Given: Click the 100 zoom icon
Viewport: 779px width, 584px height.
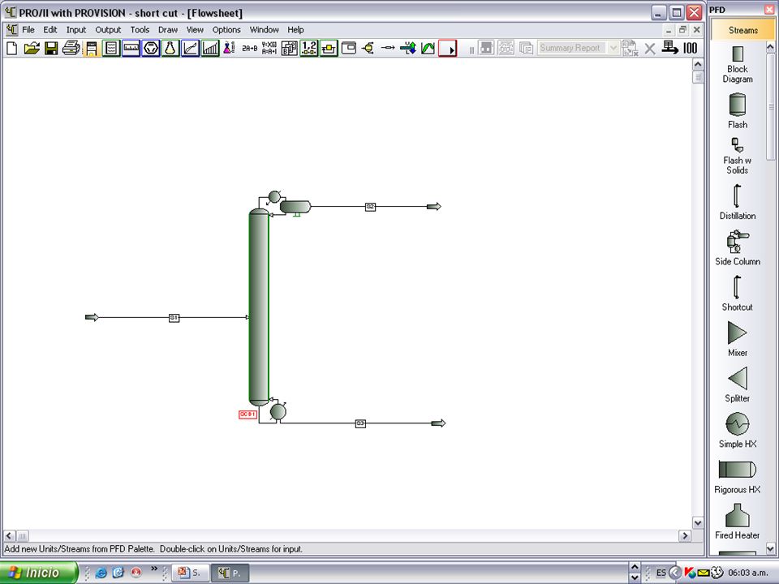Looking at the screenshot, I should [690, 48].
